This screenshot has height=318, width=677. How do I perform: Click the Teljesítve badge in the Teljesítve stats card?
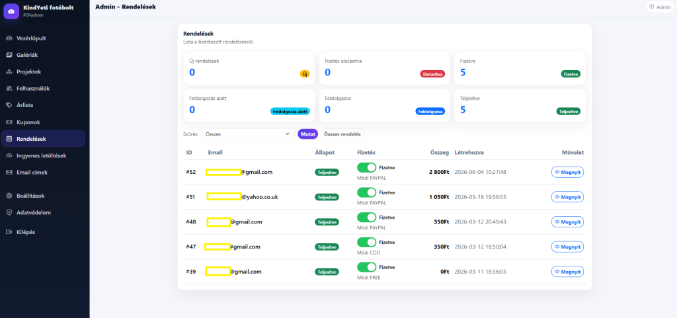[x=568, y=111]
